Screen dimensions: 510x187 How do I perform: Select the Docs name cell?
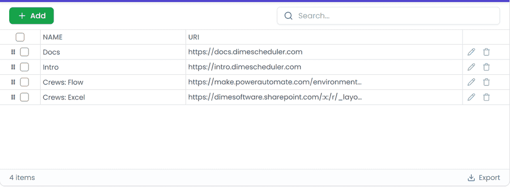[x=113, y=52]
